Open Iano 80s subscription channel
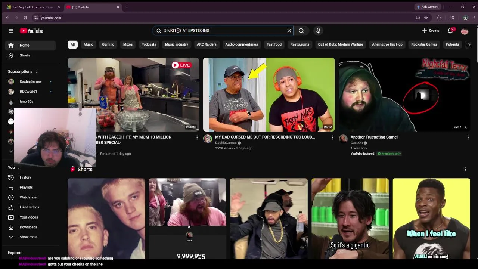The width and height of the screenshot is (478, 269). [30, 101]
